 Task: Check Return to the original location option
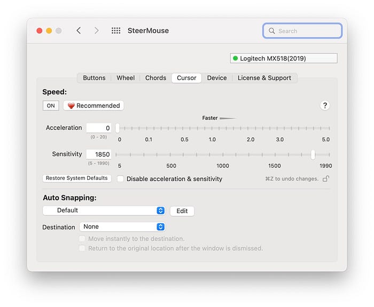pyautogui.click(x=82, y=248)
